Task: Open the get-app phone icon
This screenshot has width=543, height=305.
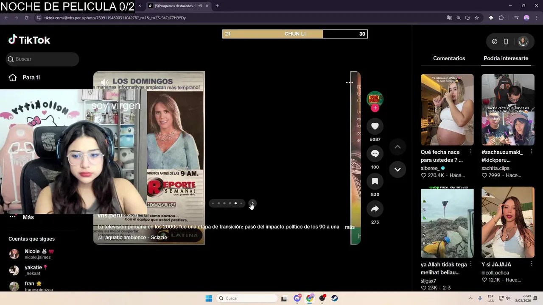Action: point(506,42)
